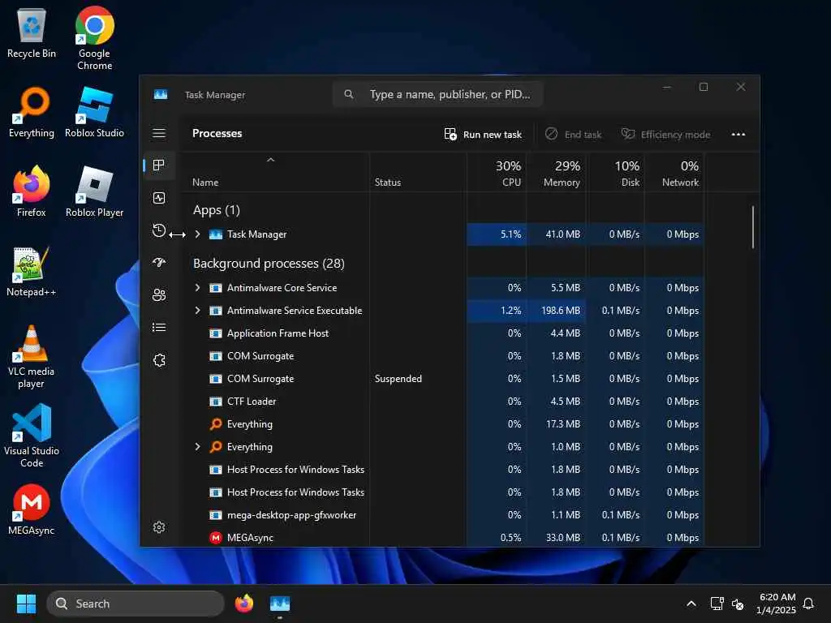Click Firefox icon in taskbar
Screen dimensions: 831x623
[243, 604]
